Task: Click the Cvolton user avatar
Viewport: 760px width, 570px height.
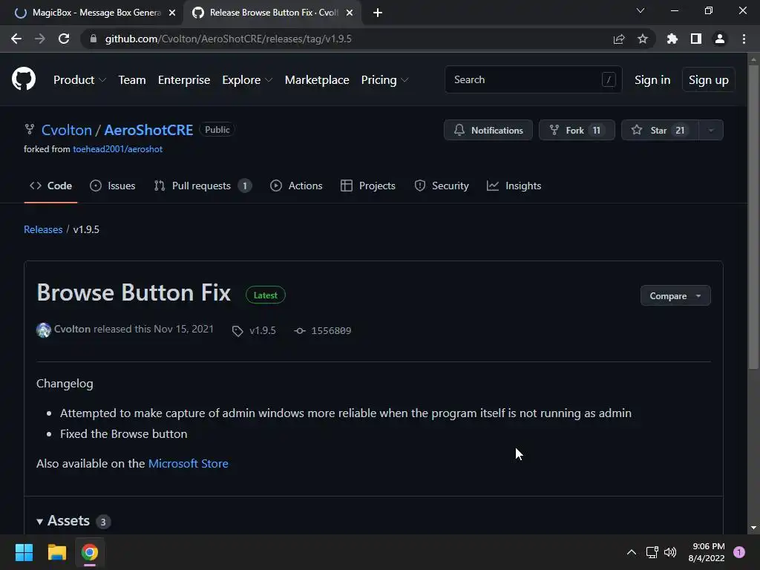Action: (44, 330)
